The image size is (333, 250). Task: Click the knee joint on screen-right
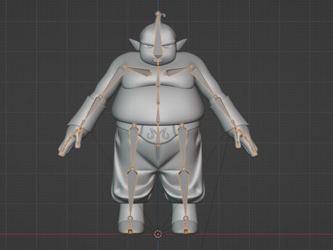(x=183, y=169)
